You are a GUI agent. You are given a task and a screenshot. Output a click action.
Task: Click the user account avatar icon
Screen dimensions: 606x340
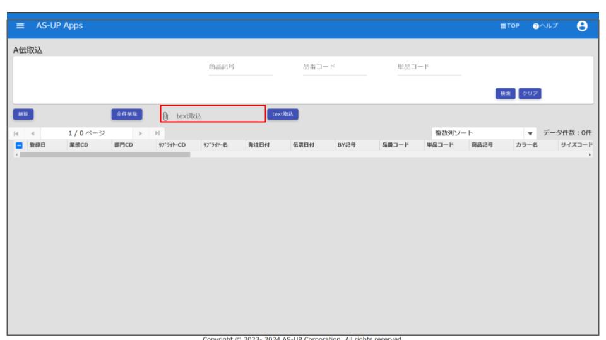pos(583,26)
